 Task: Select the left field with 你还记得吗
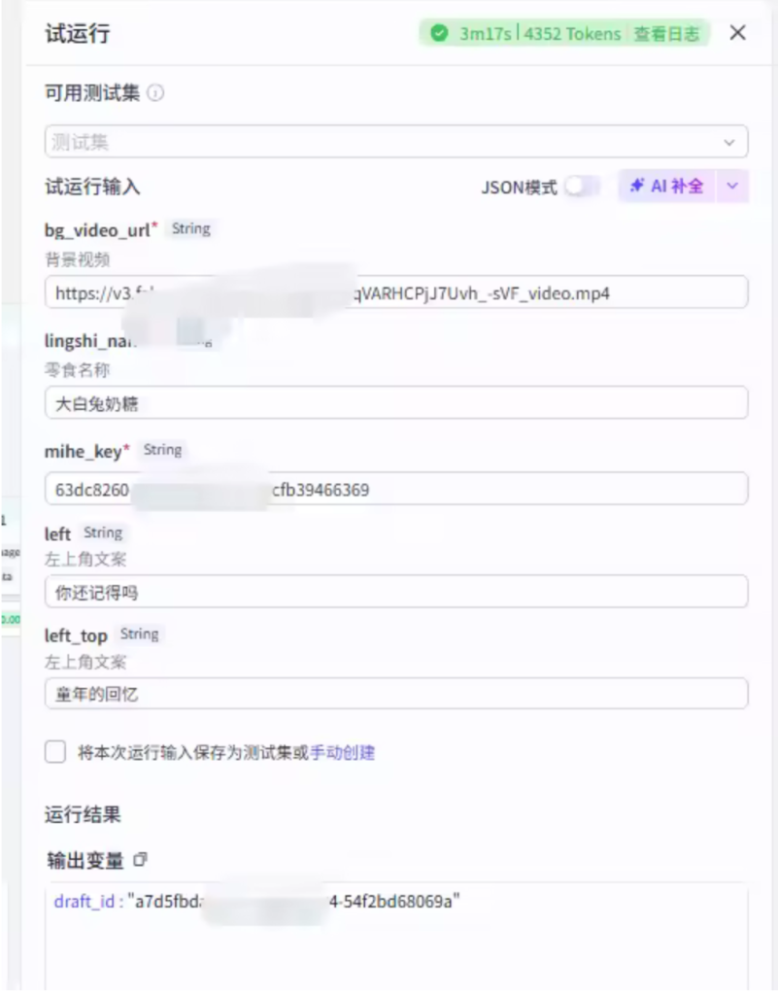coord(396,592)
